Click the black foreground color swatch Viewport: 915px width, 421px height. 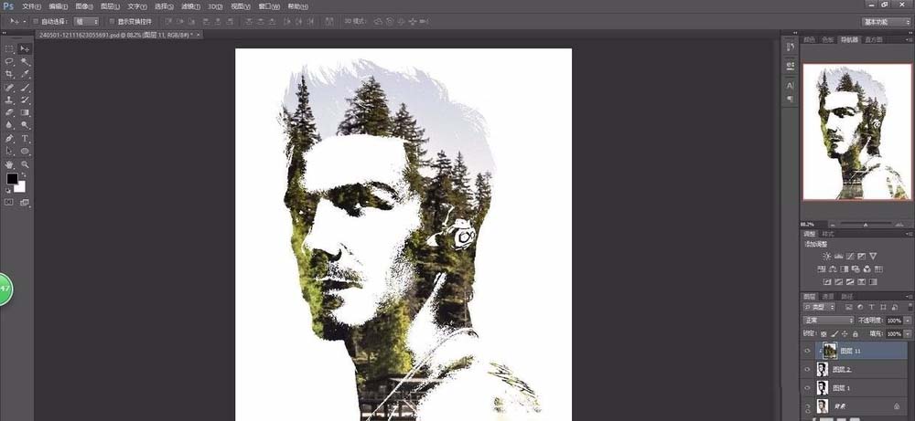pyautogui.click(x=12, y=179)
